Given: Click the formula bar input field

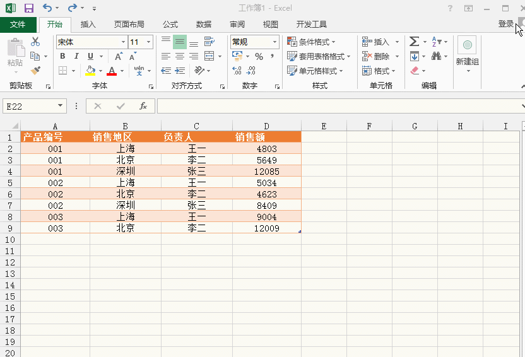Looking at the screenshot, I should 339,106.
